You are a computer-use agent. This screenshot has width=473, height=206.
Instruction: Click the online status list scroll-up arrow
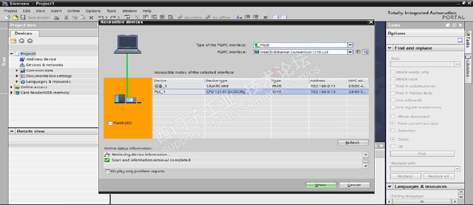[365, 155]
